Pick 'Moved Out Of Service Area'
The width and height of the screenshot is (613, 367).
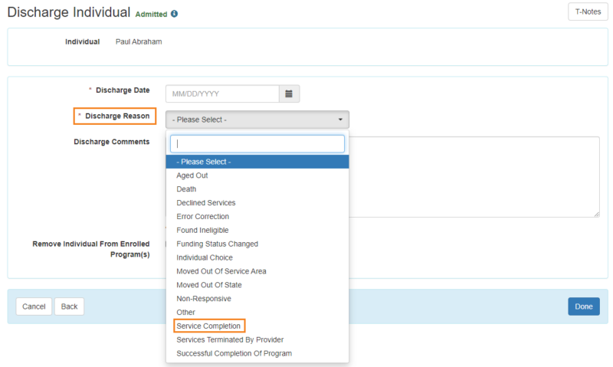(x=221, y=271)
